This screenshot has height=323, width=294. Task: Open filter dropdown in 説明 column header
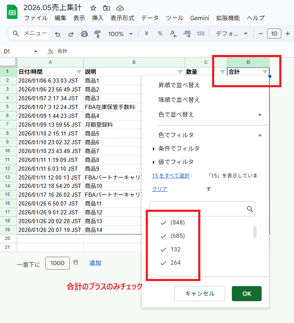180,72
